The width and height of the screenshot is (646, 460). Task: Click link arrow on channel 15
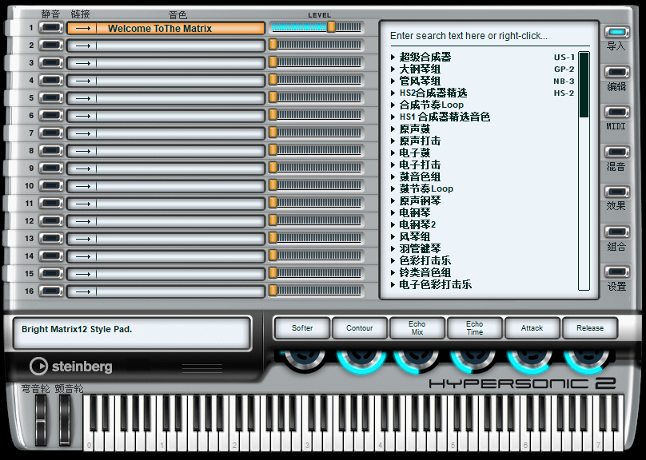click(83, 274)
